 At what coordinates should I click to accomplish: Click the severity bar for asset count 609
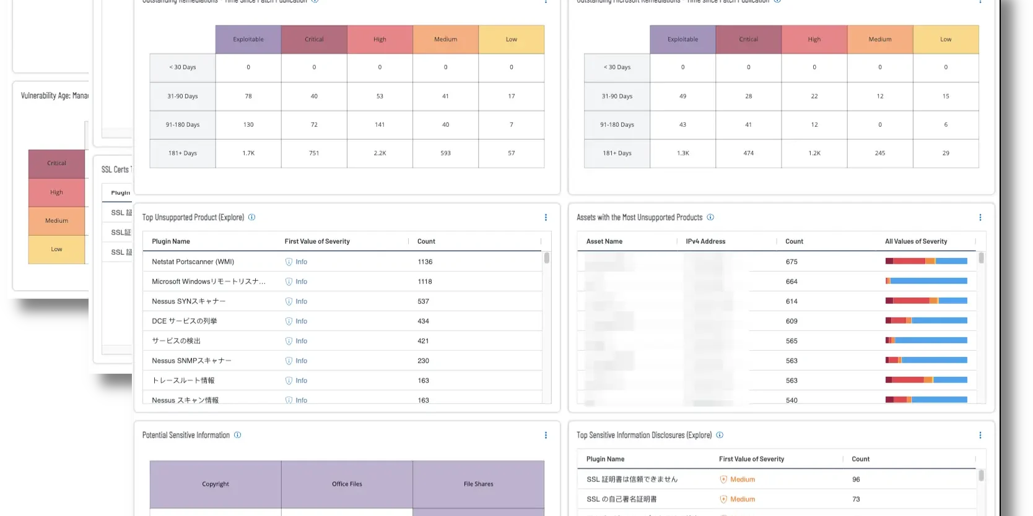(x=926, y=320)
